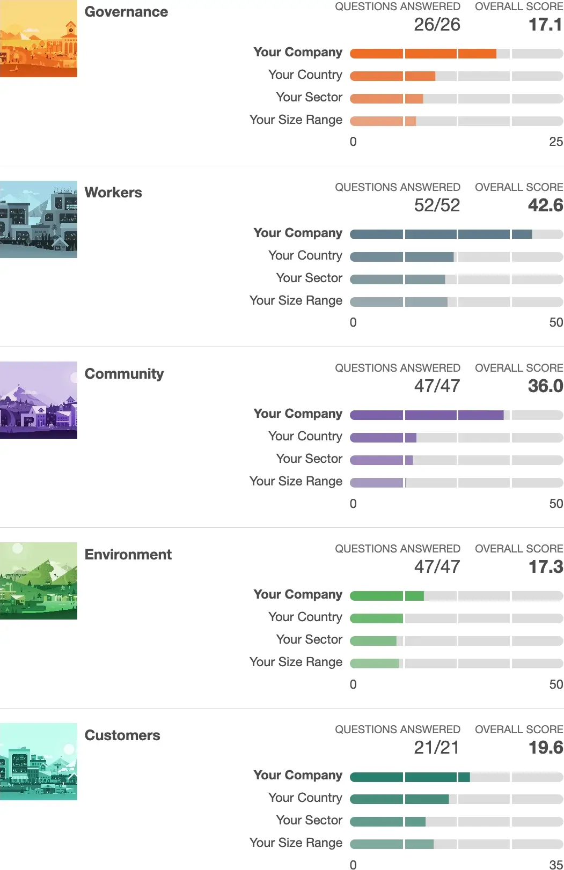
Task: Click the Governance overall score 17.1
Action: pyautogui.click(x=545, y=25)
